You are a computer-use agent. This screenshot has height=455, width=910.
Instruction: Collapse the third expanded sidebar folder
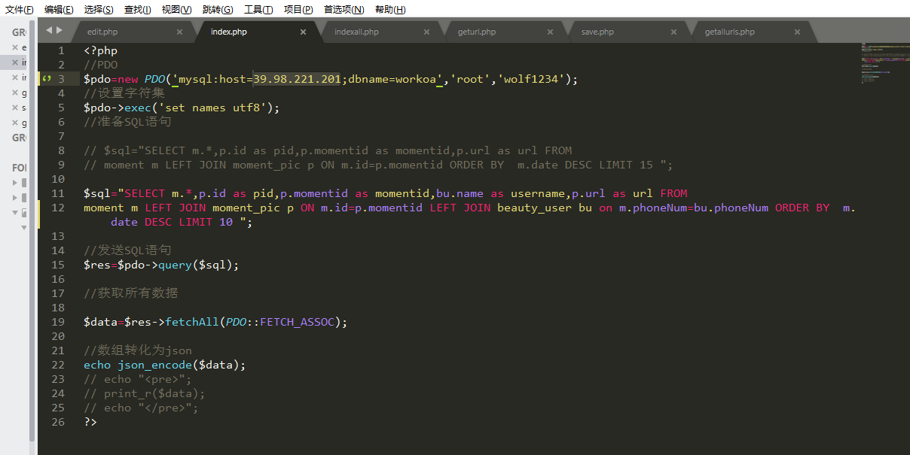[15, 213]
